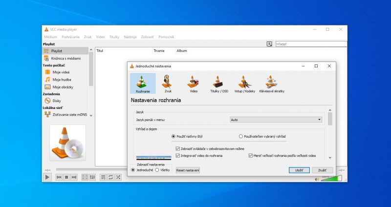Open the Médium menu
The height and width of the screenshot is (207, 391).
50,37
